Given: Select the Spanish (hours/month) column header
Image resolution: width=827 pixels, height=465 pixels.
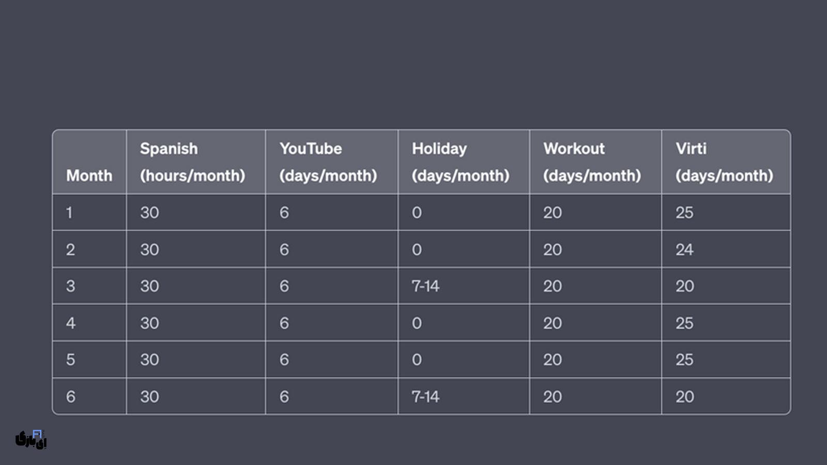Looking at the screenshot, I should pos(192,162).
